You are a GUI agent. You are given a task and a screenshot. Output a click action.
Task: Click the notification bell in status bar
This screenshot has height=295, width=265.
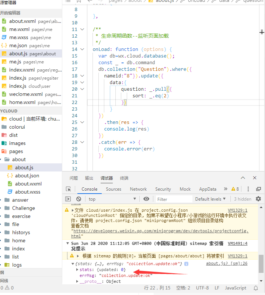pos(256,288)
